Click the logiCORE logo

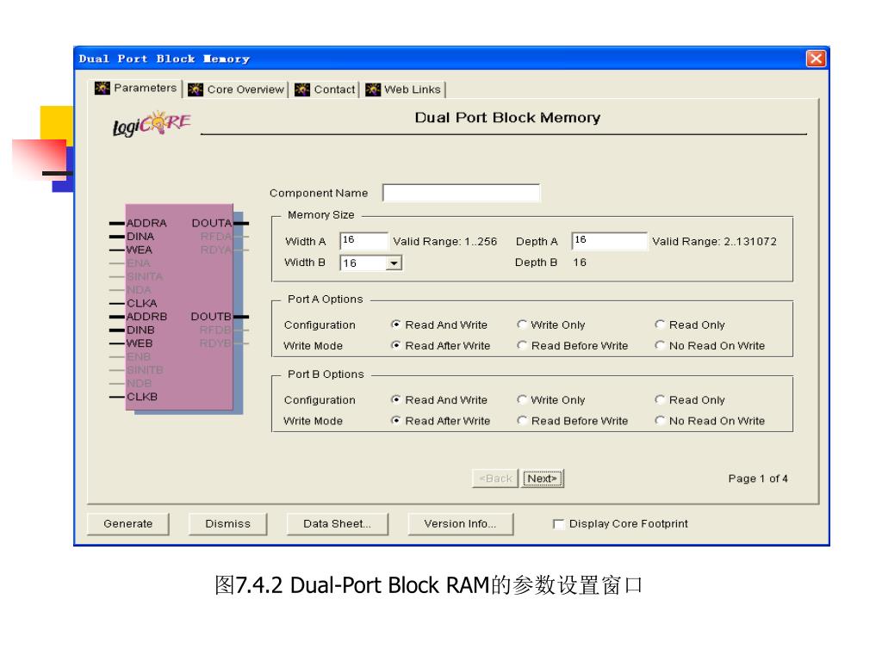[x=152, y=124]
